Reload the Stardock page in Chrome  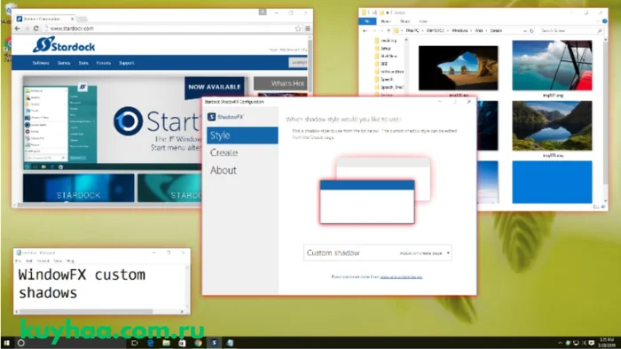point(36,28)
